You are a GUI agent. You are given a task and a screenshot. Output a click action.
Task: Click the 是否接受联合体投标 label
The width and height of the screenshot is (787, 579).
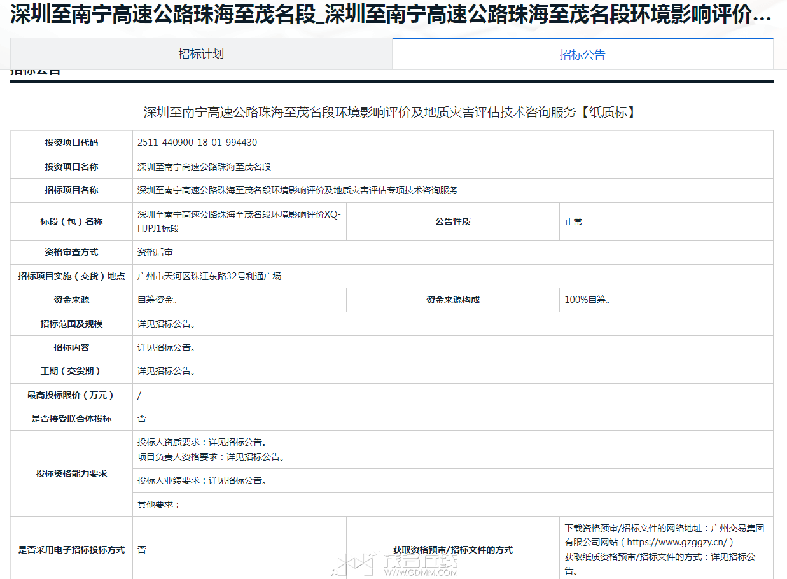click(x=71, y=419)
